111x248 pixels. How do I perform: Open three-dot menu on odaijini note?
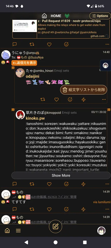coord(104,99)
